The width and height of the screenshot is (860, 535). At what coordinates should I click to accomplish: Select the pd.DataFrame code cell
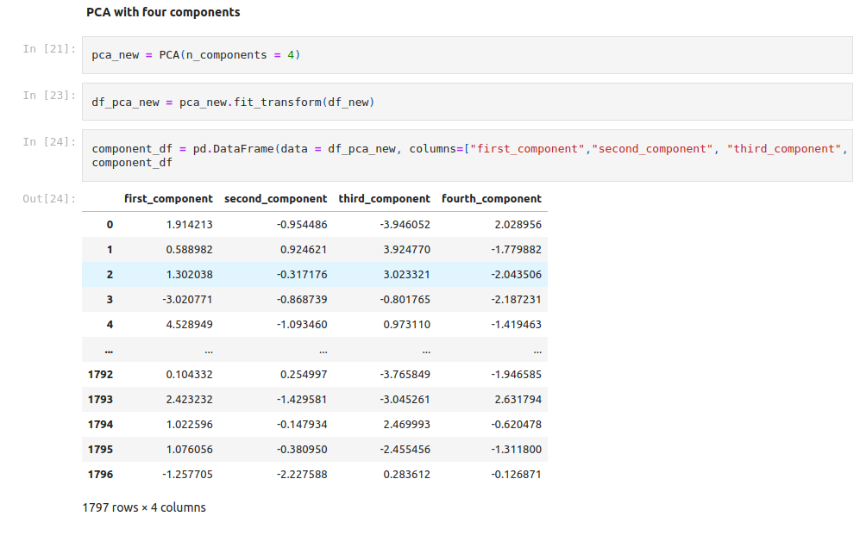tap(466, 155)
